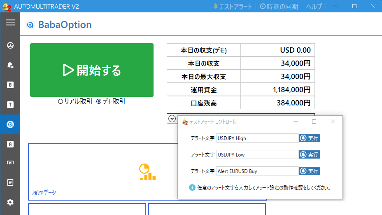Screen dimensions: 382x215
Task: Select the T broker sidebar icon
Action: click(10, 105)
